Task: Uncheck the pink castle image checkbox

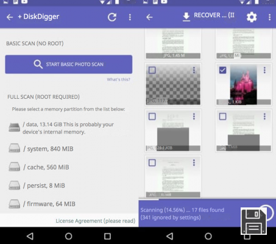Action: pyautogui.click(x=222, y=70)
